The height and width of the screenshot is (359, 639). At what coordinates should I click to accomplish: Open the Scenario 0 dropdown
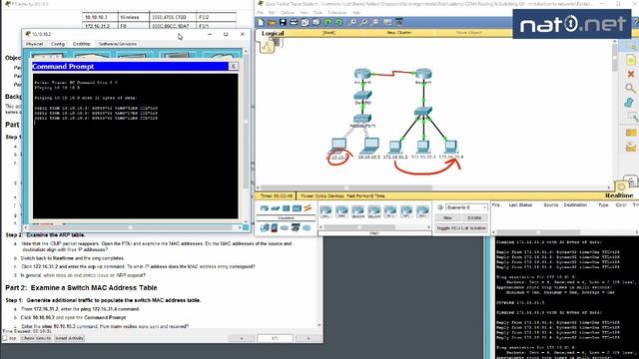coord(466,207)
